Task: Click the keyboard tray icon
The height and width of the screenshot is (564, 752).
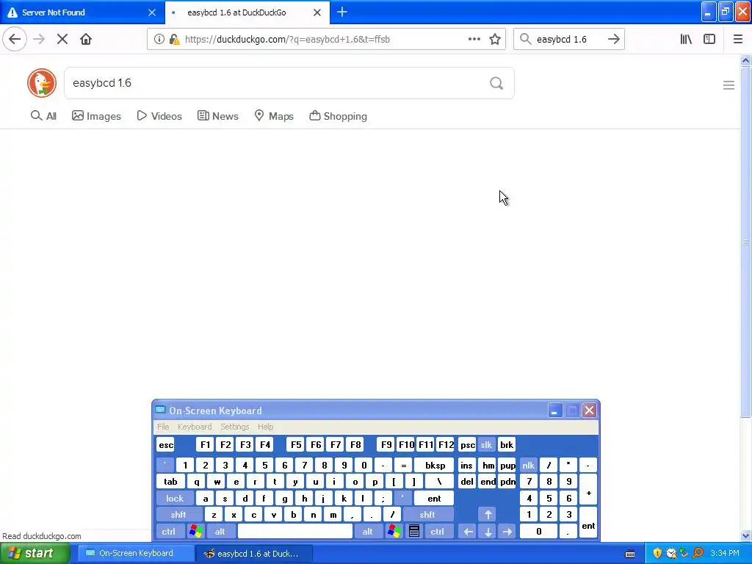Action: (x=630, y=554)
